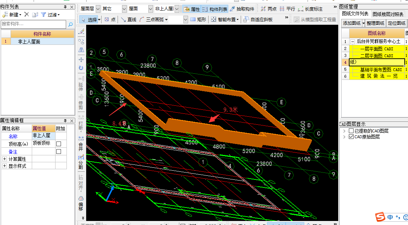Screen dimensions: 408x225
Task: Select the Mirror tool icon
Action: click(x=81, y=50)
